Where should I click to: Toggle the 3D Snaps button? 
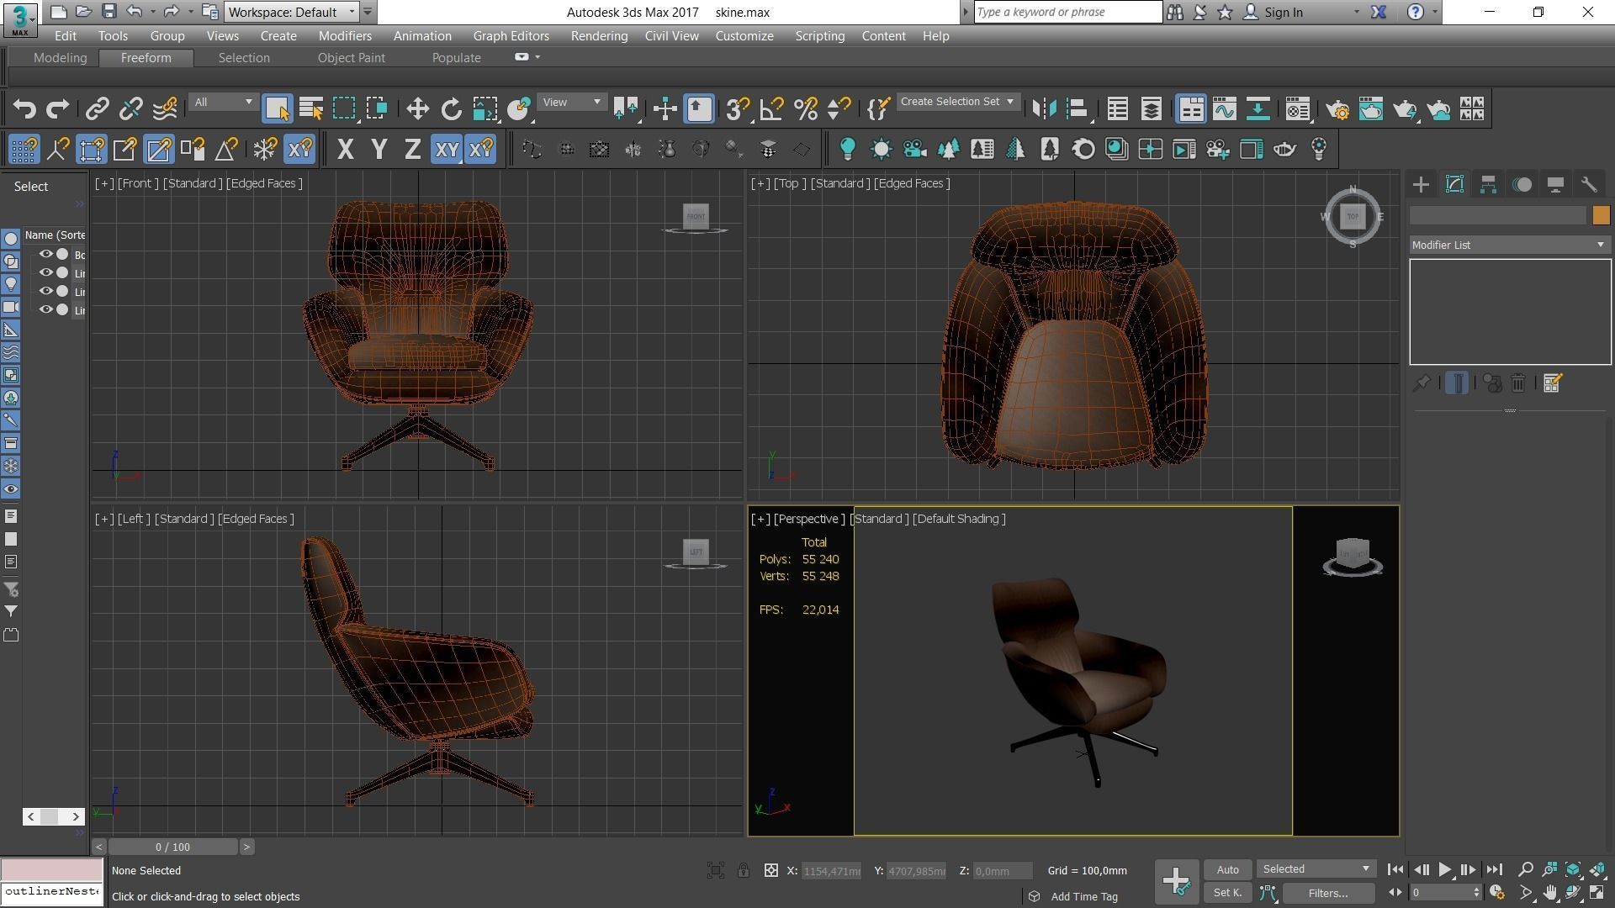tap(738, 108)
